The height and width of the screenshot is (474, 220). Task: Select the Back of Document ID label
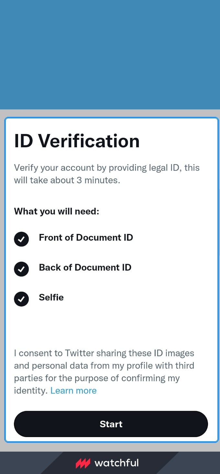click(x=85, y=267)
